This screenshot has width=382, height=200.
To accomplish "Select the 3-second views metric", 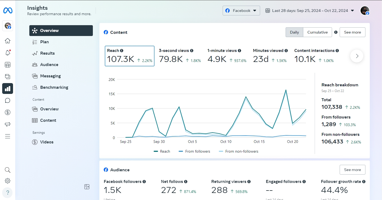I will 180,56.
